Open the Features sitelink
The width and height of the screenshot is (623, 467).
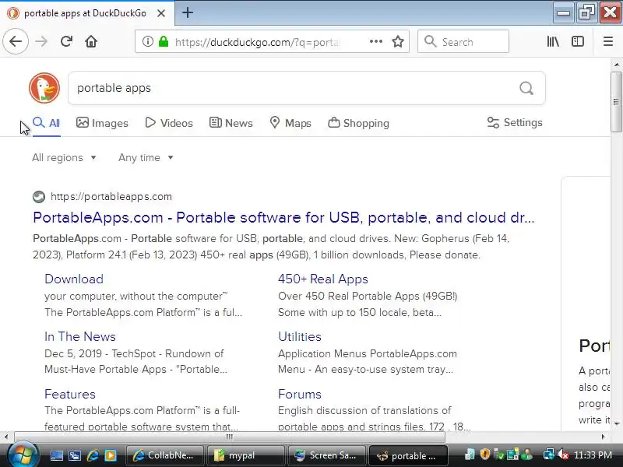(70, 394)
